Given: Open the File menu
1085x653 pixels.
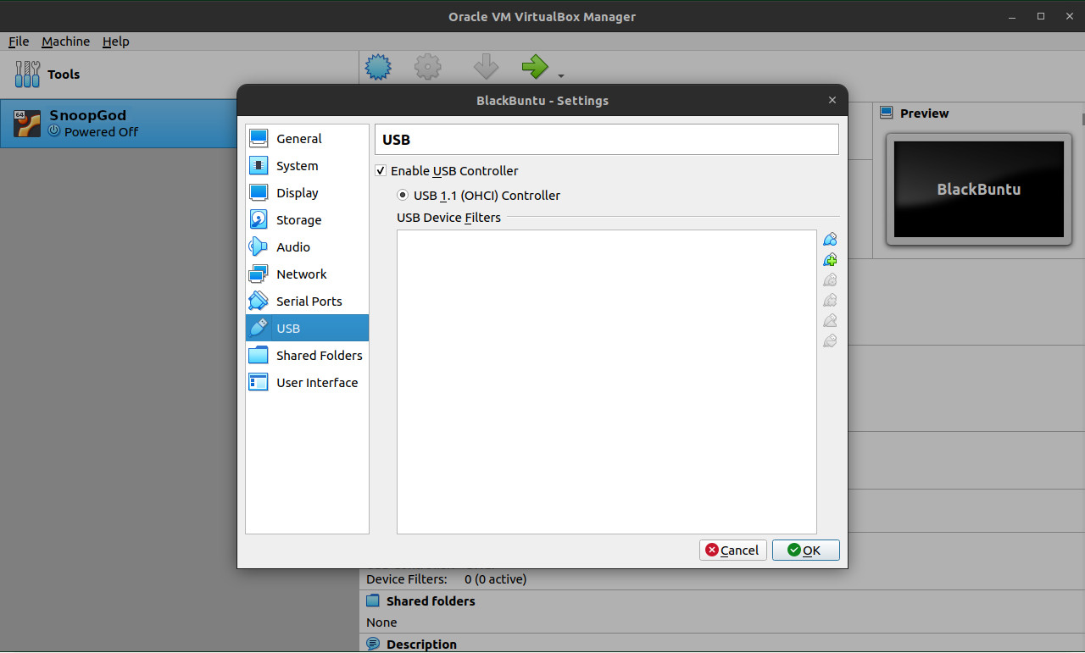Looking at the screenshot, I should pyautogui.click(x=19, y=42).
